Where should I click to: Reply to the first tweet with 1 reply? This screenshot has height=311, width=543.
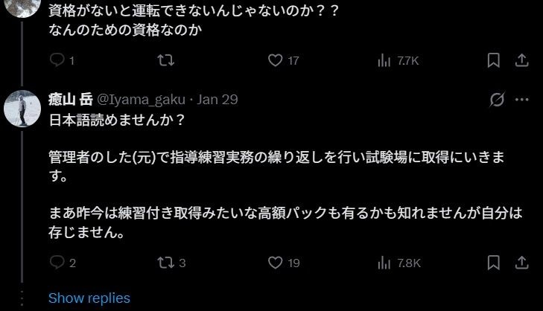point(57,61)
